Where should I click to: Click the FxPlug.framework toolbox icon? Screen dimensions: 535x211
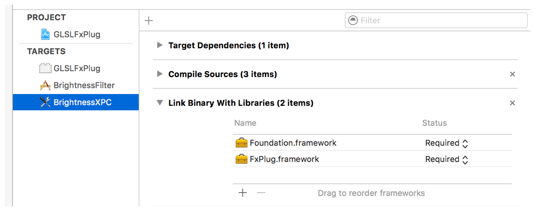pyautogui.click(x=241, y=159)
